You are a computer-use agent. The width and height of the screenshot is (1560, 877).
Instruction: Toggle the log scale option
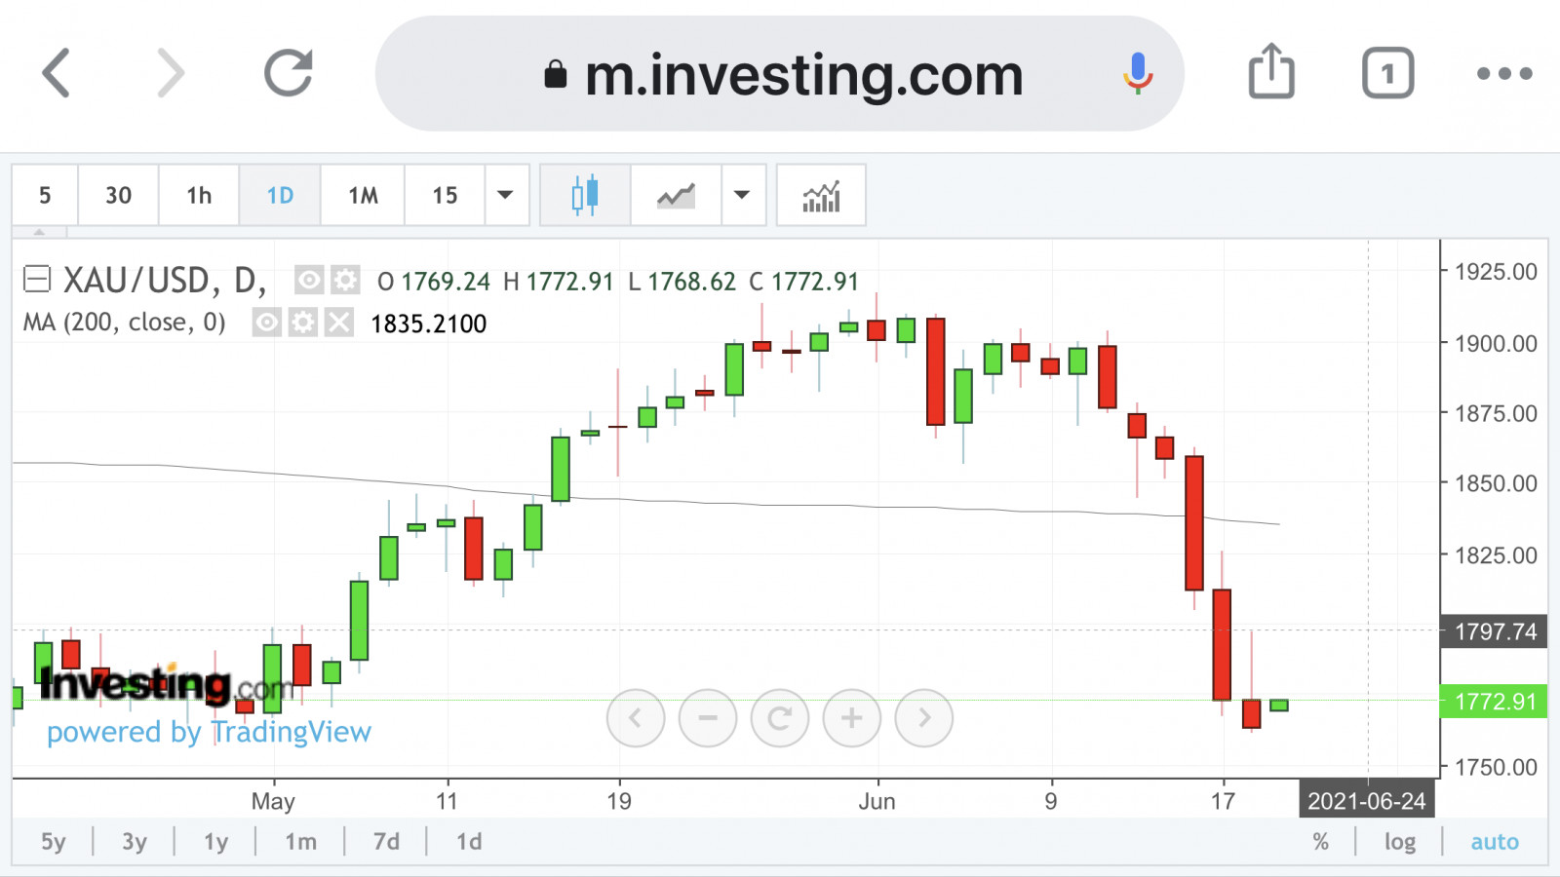tap(1399, 842)
